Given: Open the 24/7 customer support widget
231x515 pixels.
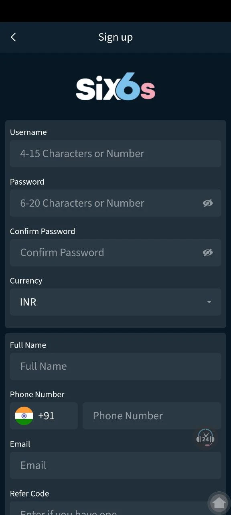Looking at the screenshot, I should [205, 438].
